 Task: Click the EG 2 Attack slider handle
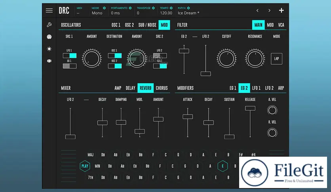[x=188, y=117]
